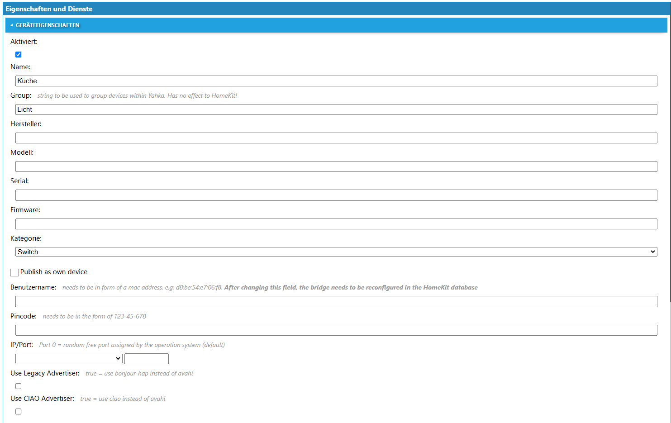
Task: Click the Group field containing Licht
Action: [x=336, y=109]
